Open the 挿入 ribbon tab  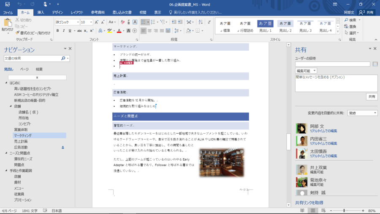[x=41, y=13]
